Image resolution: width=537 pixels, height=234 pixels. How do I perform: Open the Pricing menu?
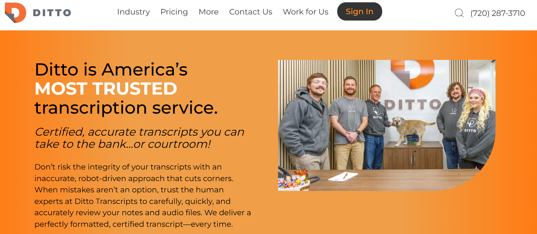pyautogui.click(x=174, y=12)
